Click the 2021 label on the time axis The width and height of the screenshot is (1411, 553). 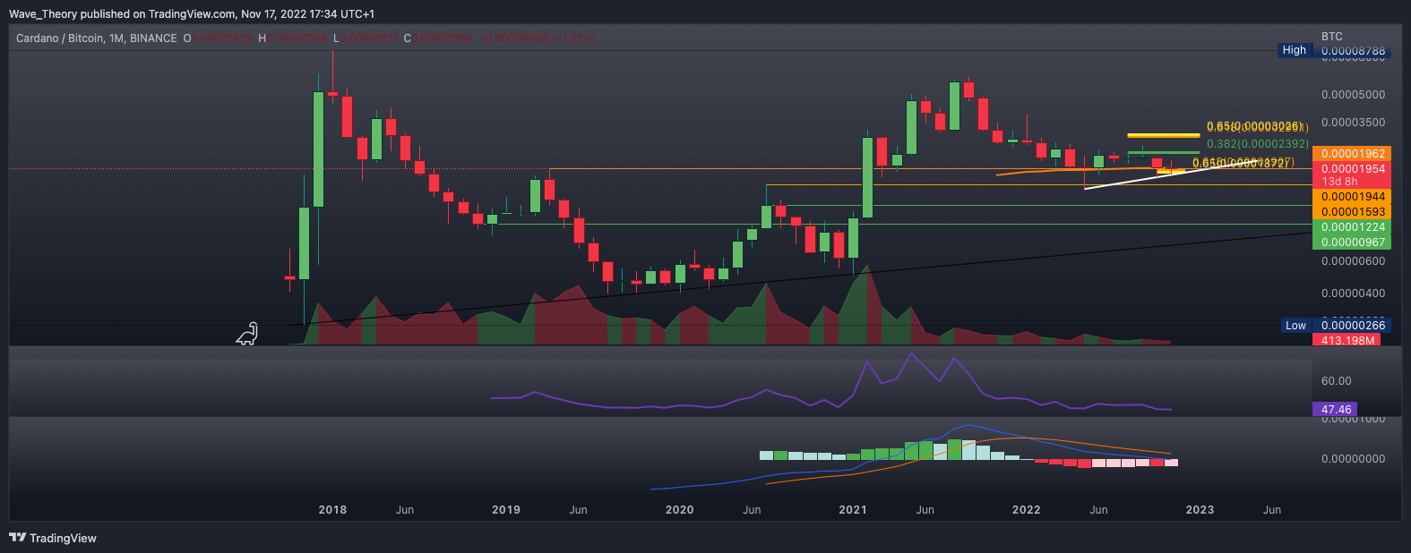(x=852, y=510)
